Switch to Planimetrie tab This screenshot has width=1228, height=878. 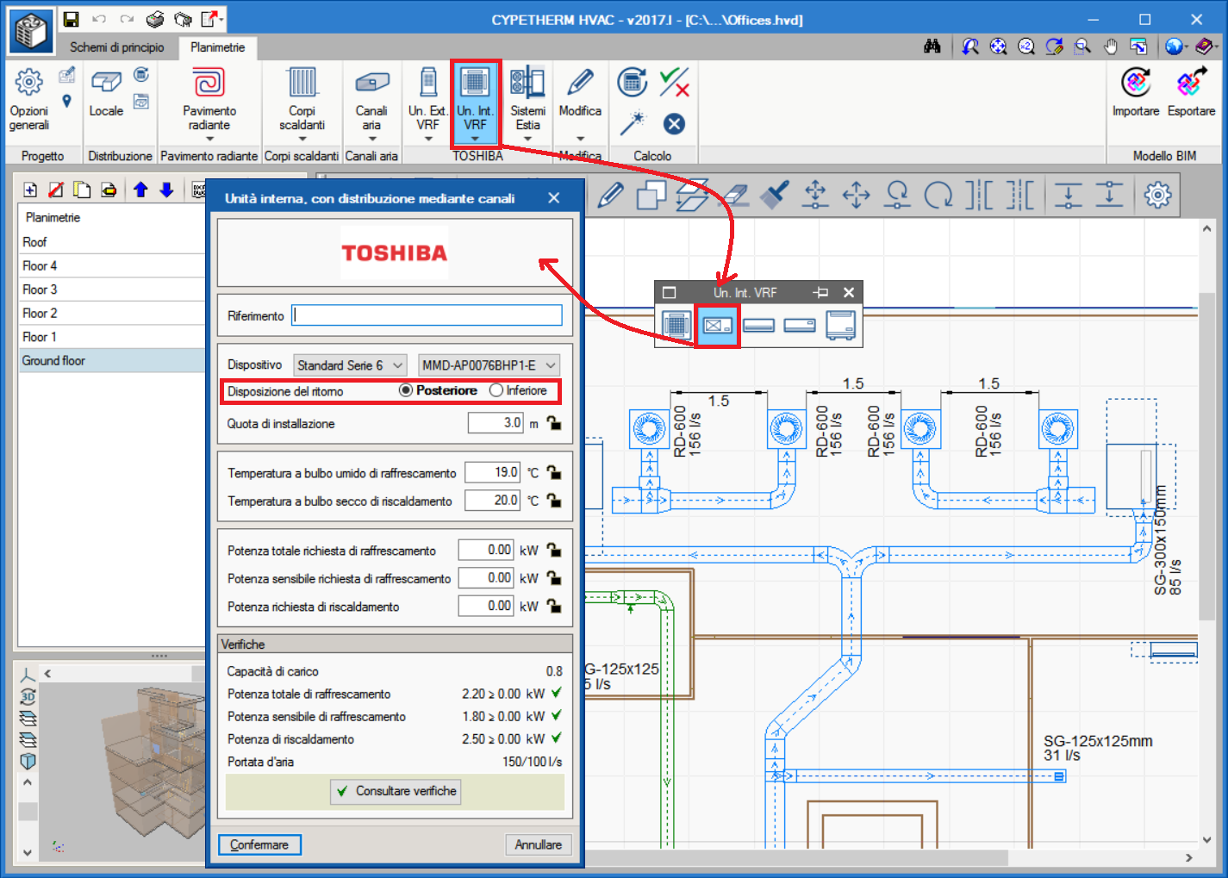click(x=217, y=47)
